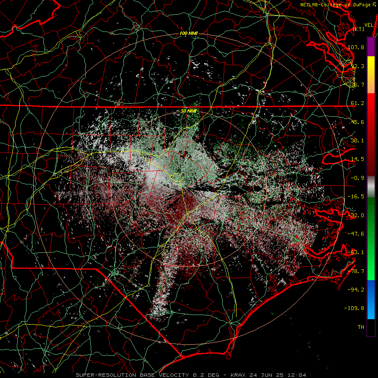Click the [KT] units label
The image size is (378, 378).
click(x=359, y=29)
